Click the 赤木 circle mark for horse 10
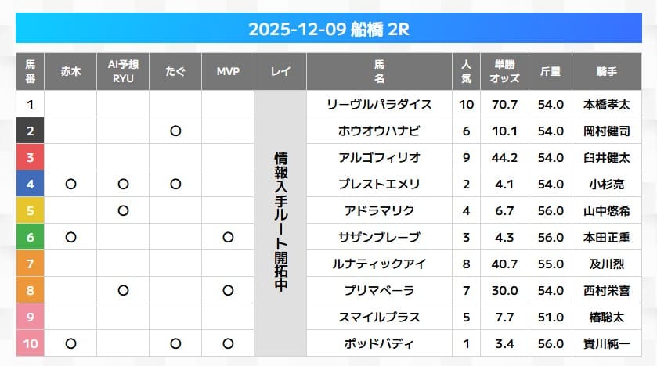This screenshot has width=657, height=366. (x=70, y=343)
